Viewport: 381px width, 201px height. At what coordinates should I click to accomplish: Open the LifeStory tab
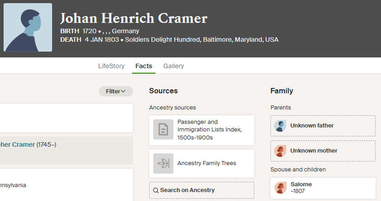point(111,66)
